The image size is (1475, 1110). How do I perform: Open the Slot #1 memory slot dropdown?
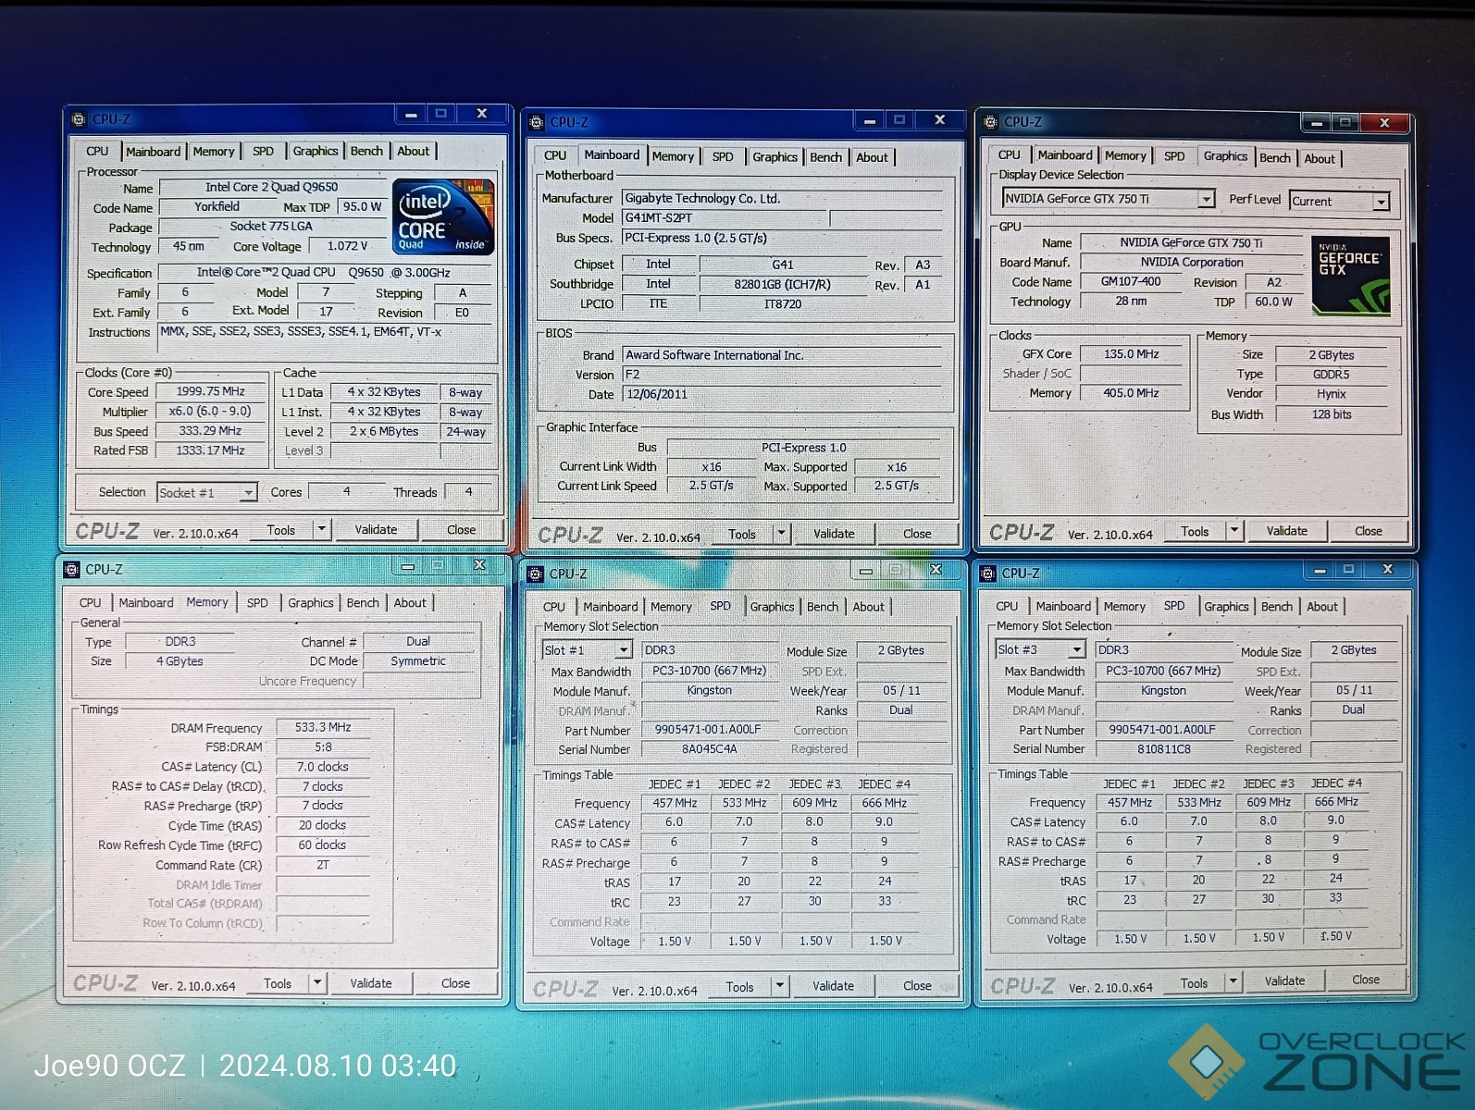coord(623,650)
